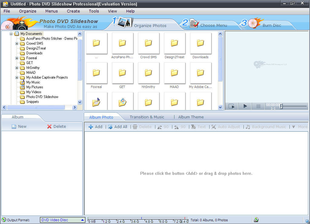Switch to Transition & Music tab
Image resolution: width=310 pixels, height=224 pixels.
pyautogui.click(x=147, y=117)
